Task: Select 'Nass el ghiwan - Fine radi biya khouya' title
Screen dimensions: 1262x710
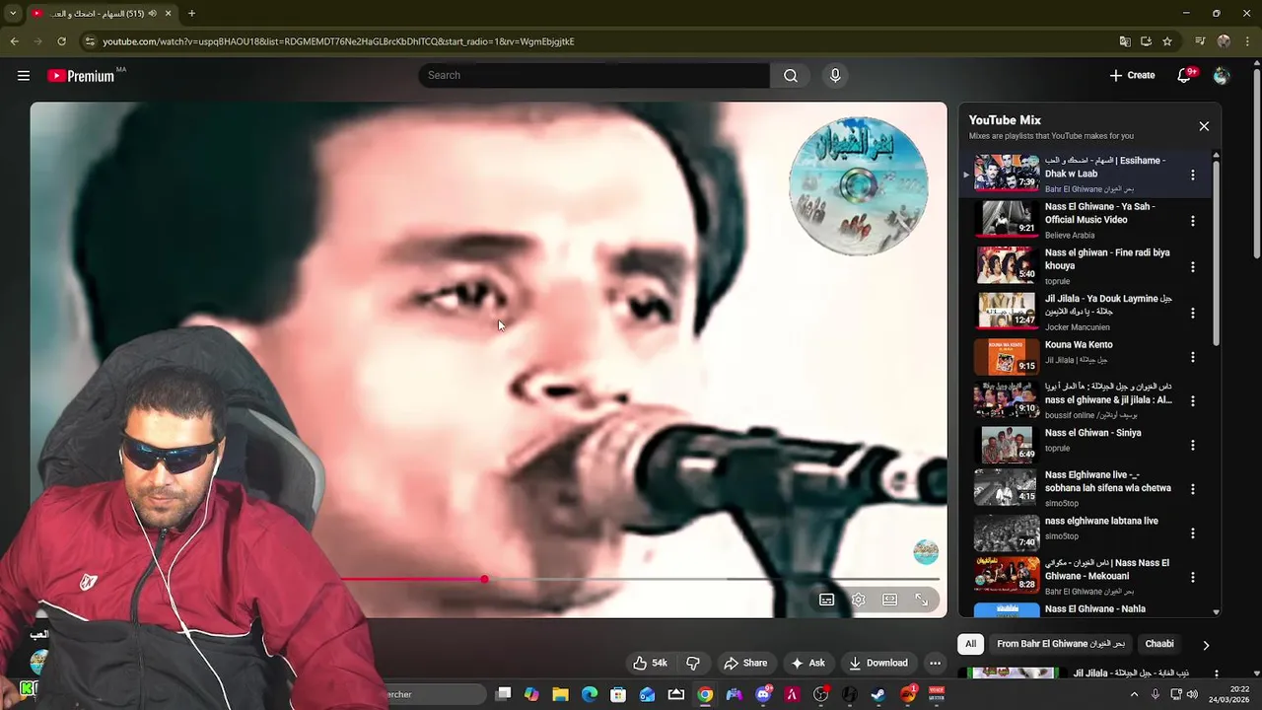Action: click(1107, 259)
